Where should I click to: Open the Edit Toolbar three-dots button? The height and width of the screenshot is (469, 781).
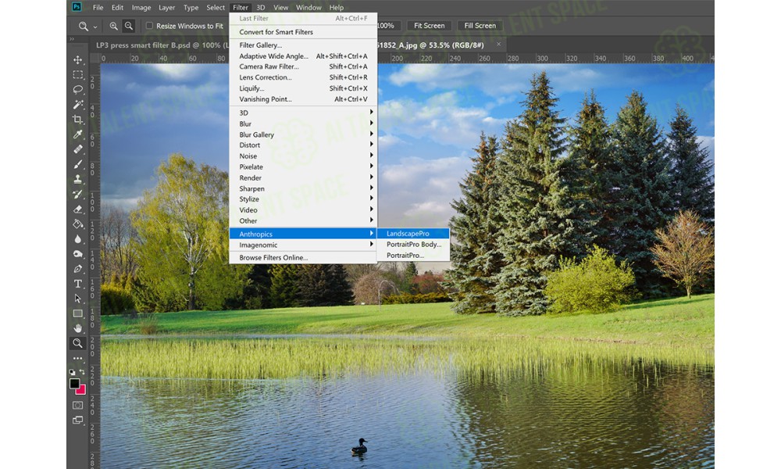pos(77,358)
